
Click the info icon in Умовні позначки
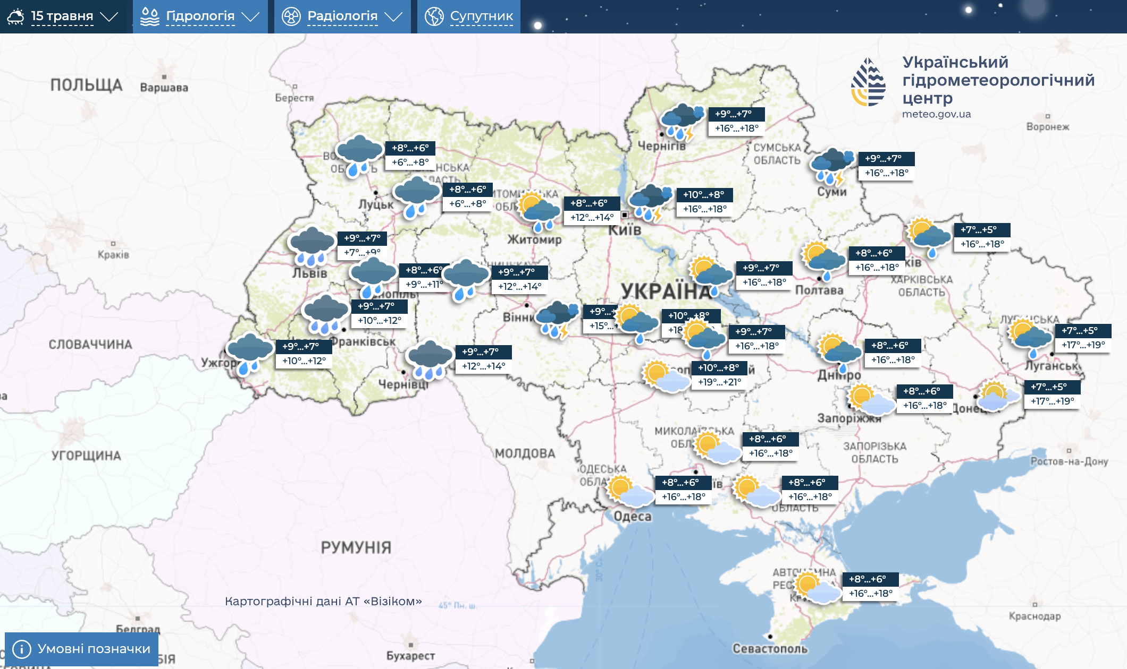pos(22,649)
